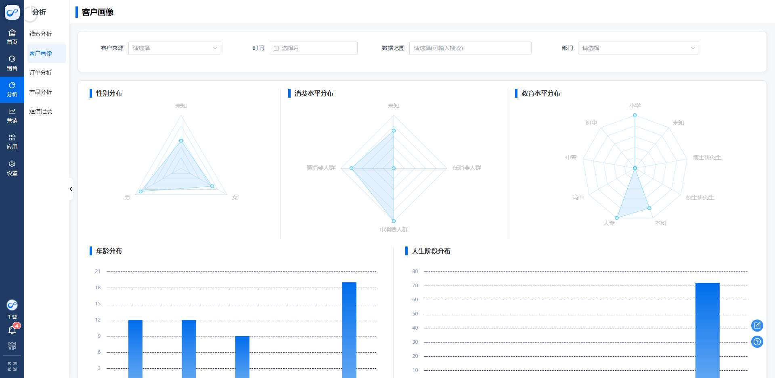Open the 应用 apps icon
The width and height of the screenshot is (775, 378).
[x=12, y=142]
